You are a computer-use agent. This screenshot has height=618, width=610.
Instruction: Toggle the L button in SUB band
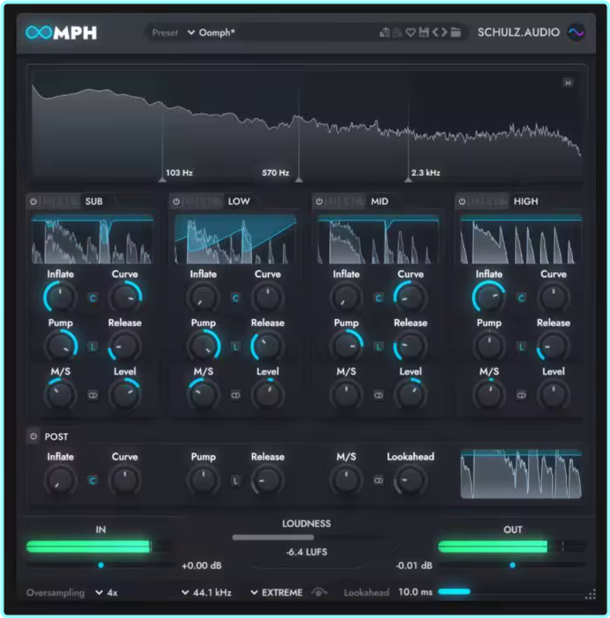tap(93, 347)
